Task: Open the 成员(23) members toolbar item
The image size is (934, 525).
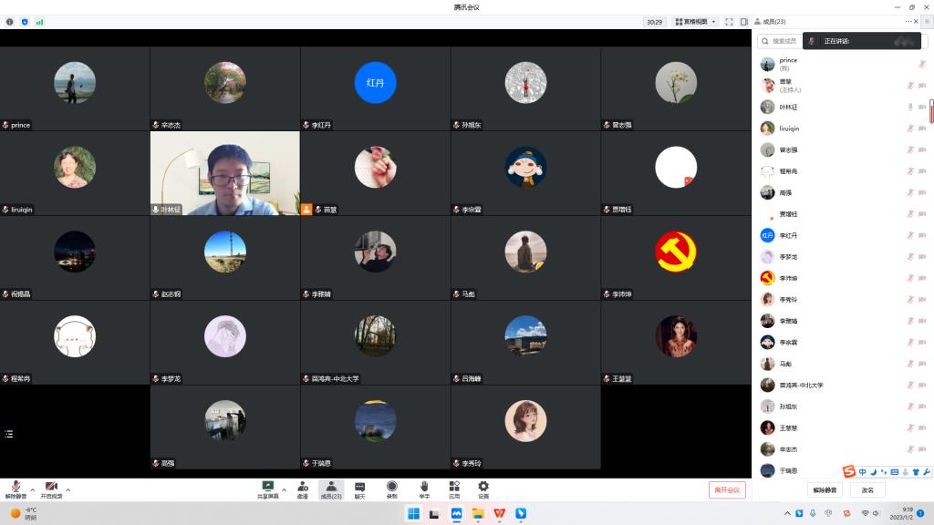Action: tap(331, 489)
